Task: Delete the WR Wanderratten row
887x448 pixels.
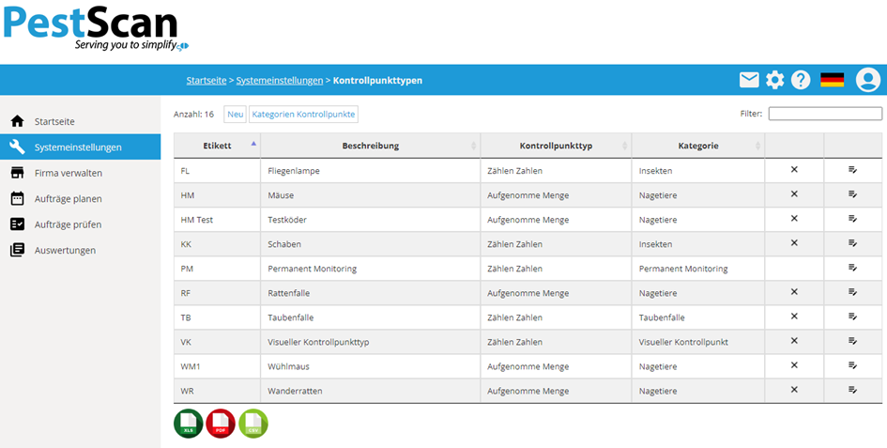Action: pos(794,390)
